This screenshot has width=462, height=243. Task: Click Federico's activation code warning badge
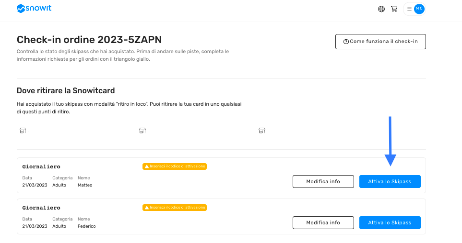point(175,208)
